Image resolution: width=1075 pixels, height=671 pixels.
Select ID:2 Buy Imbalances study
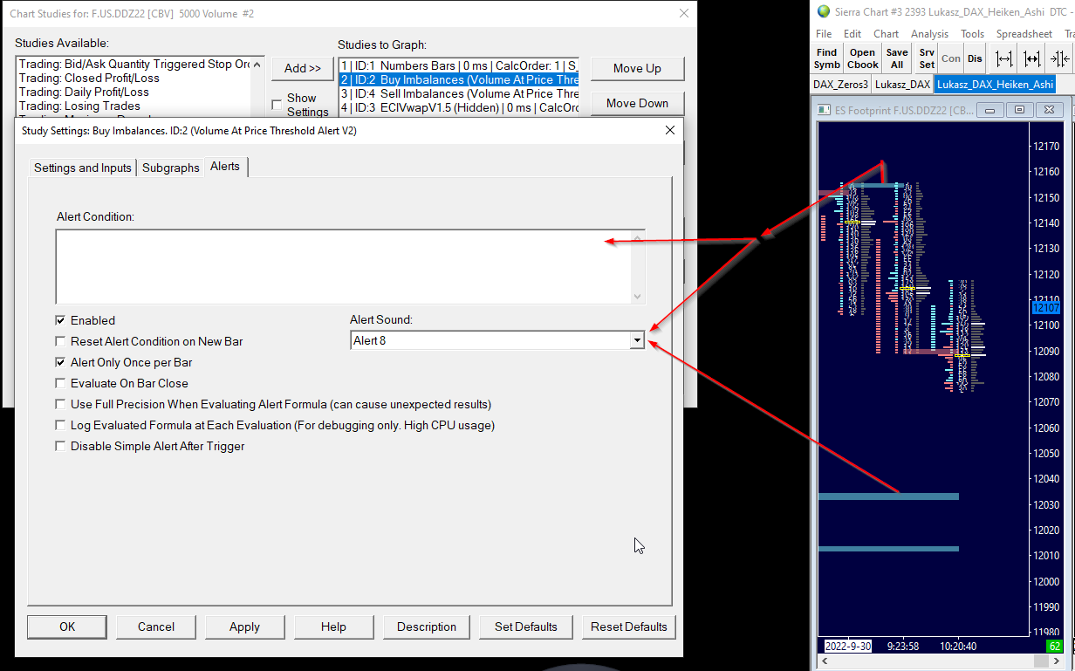coord(459,79)
